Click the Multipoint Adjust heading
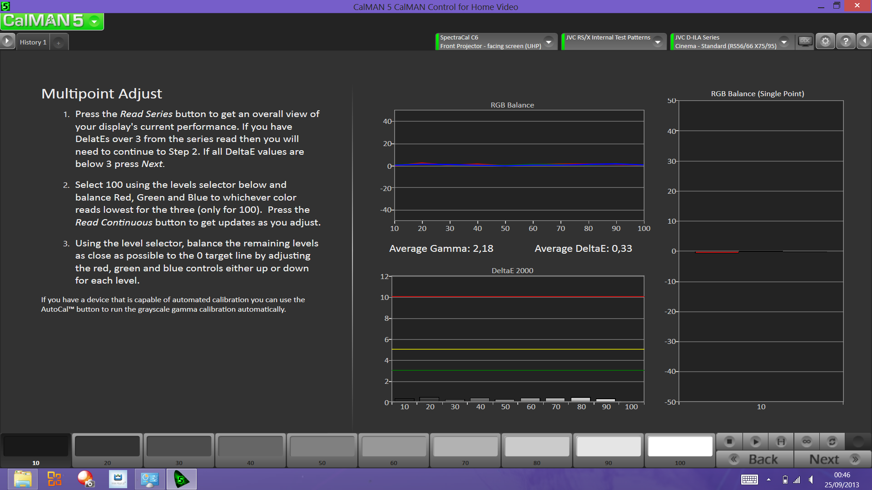The height and width of the screenshot is (490, 872). click(x=101, y=93)
